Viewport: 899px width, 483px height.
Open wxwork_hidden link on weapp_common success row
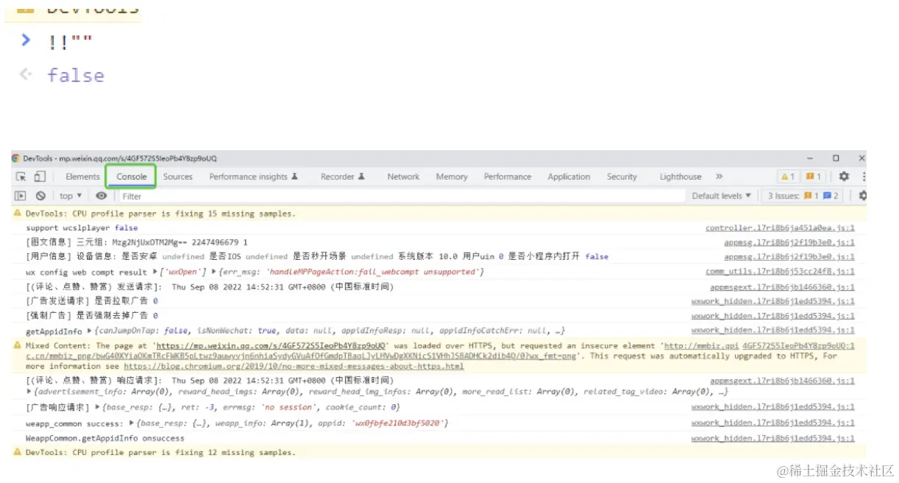point(773,423)
